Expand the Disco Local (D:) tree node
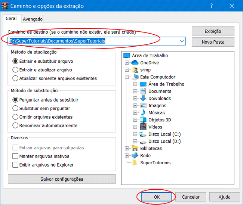 (x=135, y=142)
